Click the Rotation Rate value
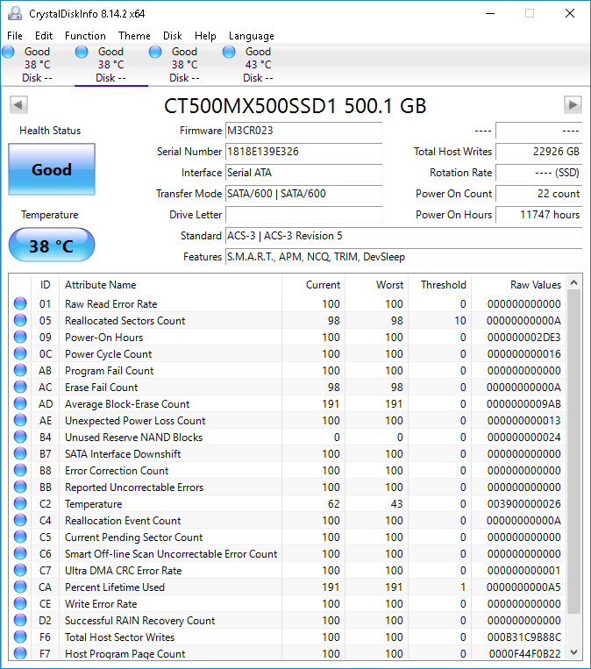The width and height of the screenshot is (591, 669). point(539,173)
